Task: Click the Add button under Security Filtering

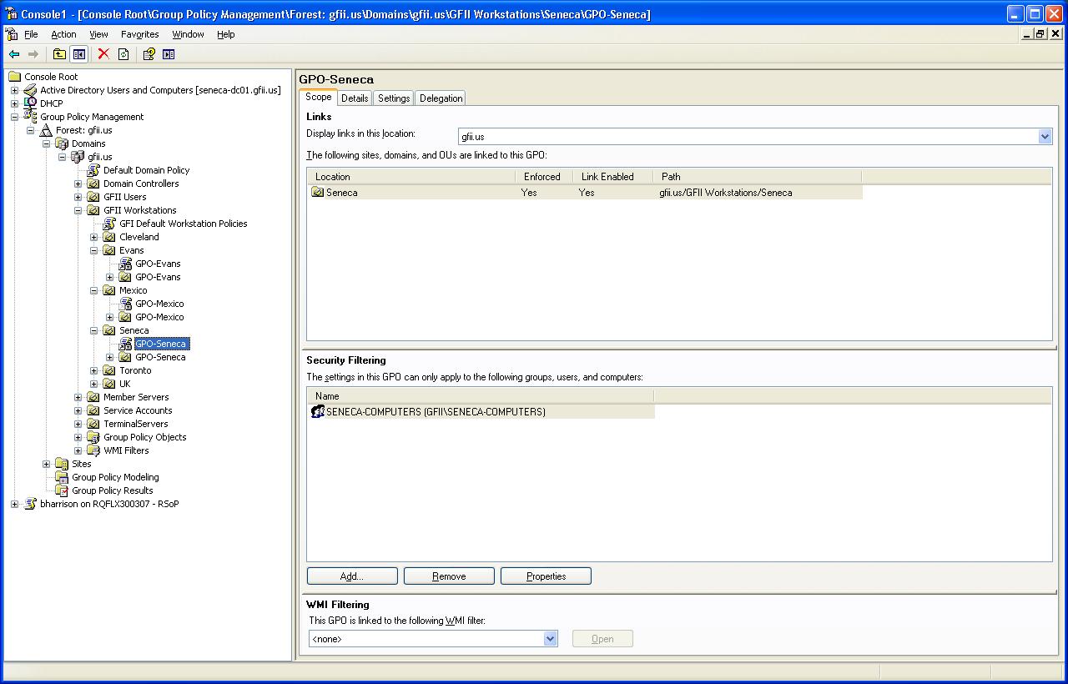Action: point(351,576)
